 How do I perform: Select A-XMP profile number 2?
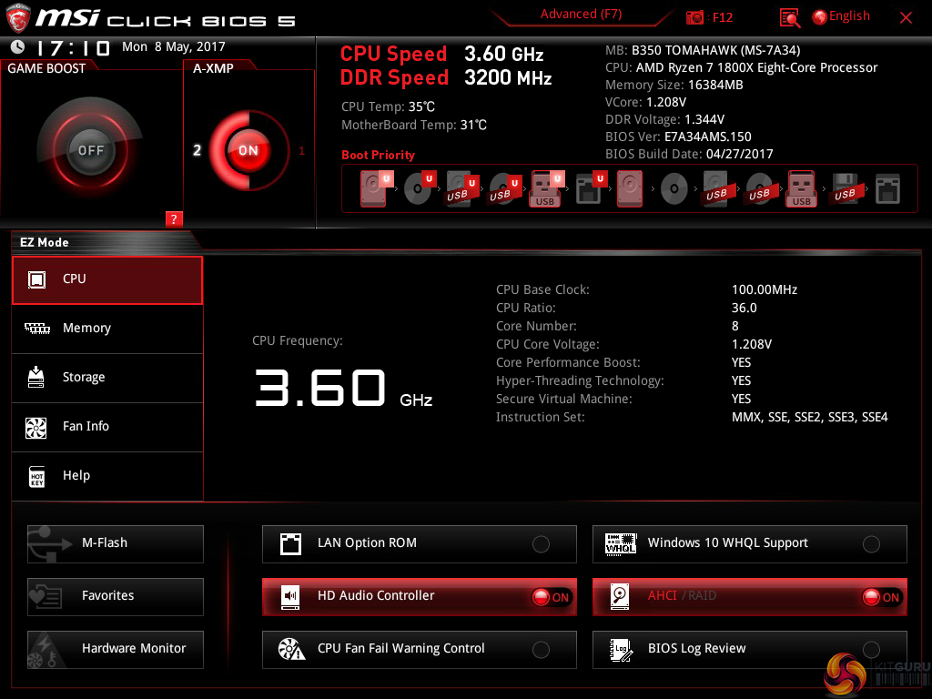[x=197, y=150]
